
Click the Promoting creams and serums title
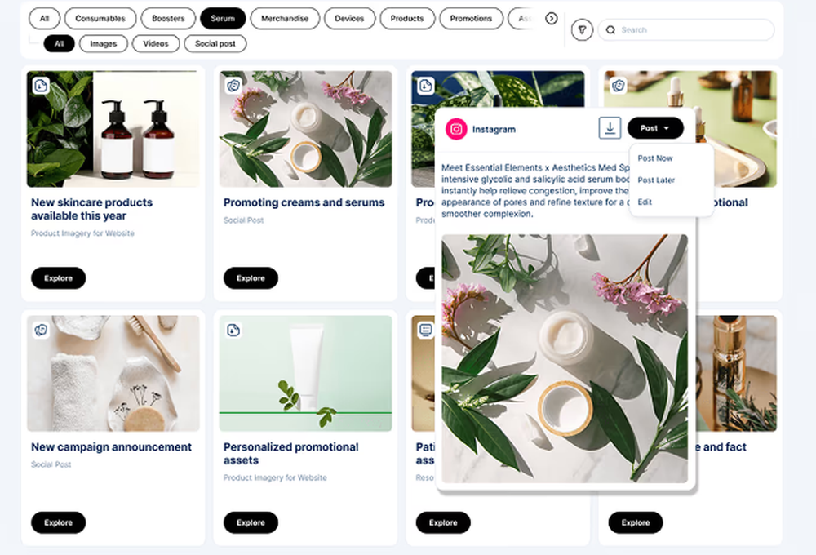(304, 202)
